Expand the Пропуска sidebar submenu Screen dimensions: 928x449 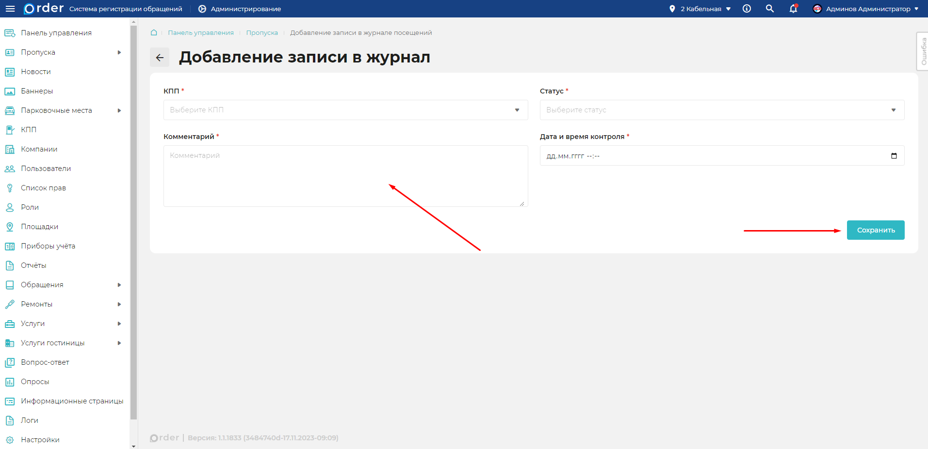[x=119, y=52]
